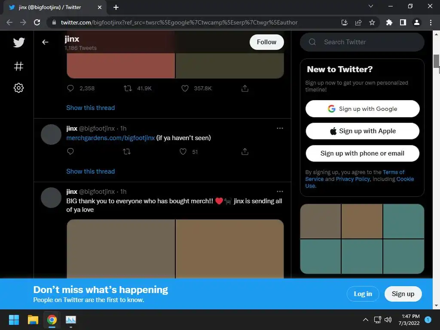This screenshot has height=330, width=440.
Task: Open Settings gear in Twitter sidebar
Action: click(19, 88)
